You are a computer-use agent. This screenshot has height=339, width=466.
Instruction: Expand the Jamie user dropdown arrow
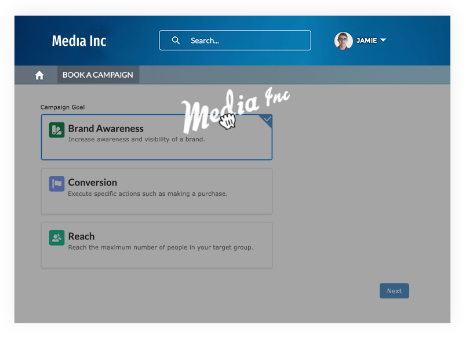click(383, 40)
